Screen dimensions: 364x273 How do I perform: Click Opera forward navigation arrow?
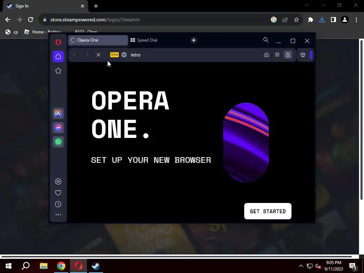[x=87, y=55]
